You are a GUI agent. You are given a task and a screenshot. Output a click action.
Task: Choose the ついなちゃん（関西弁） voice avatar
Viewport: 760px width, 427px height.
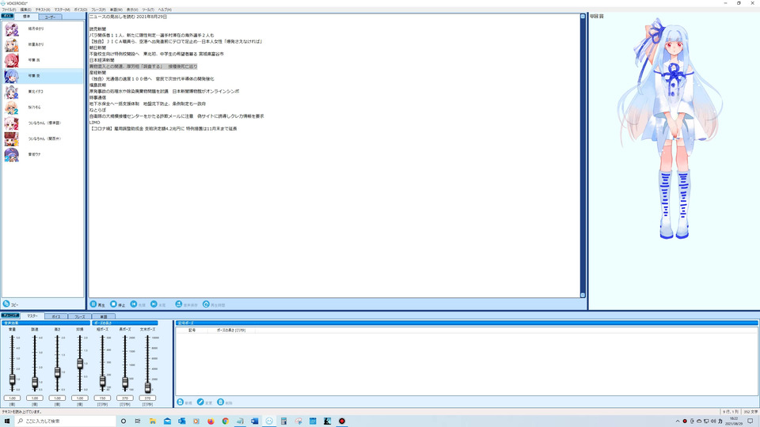point(12,139)
